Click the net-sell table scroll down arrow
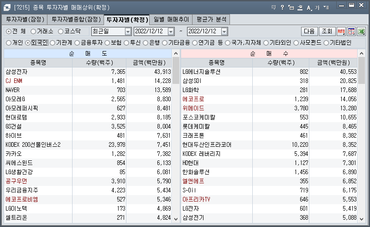 click(176, 219)
